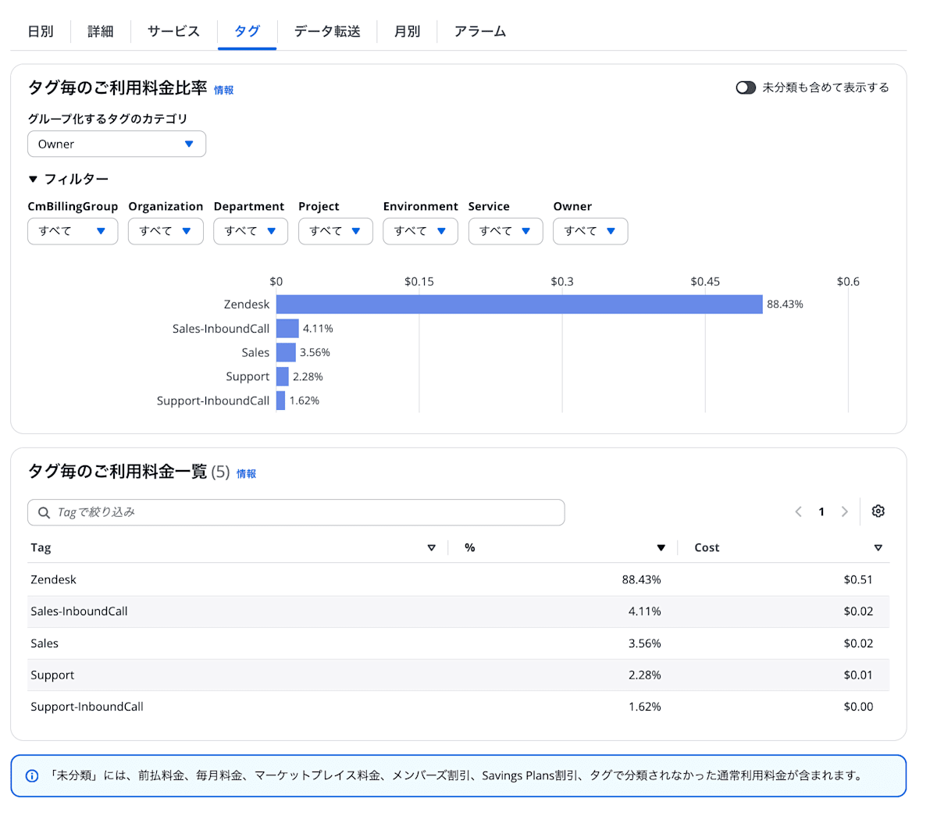Toggle 未分類も含めて表示する switch
The width and height of the screenshot is (937, 816).
[x=746, y=87]
